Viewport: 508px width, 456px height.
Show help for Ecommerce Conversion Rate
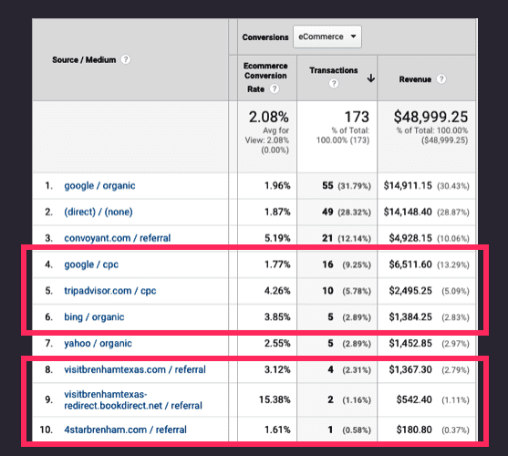coord(275,88)
